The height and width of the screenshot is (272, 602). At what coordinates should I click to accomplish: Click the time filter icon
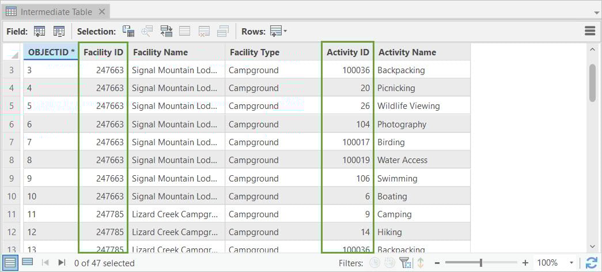click(374, 263)
